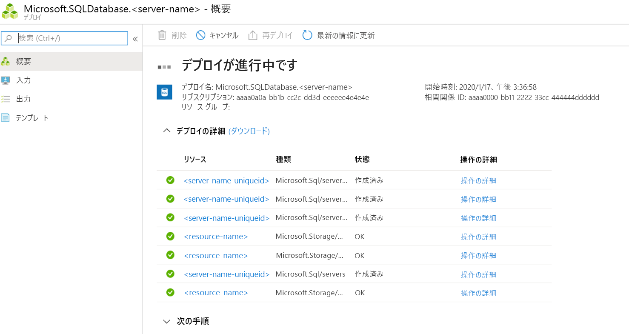This screenshot has width=629, height=334.
Task: Click the キャンセル circle-slash icon
Action: point(200,35)
